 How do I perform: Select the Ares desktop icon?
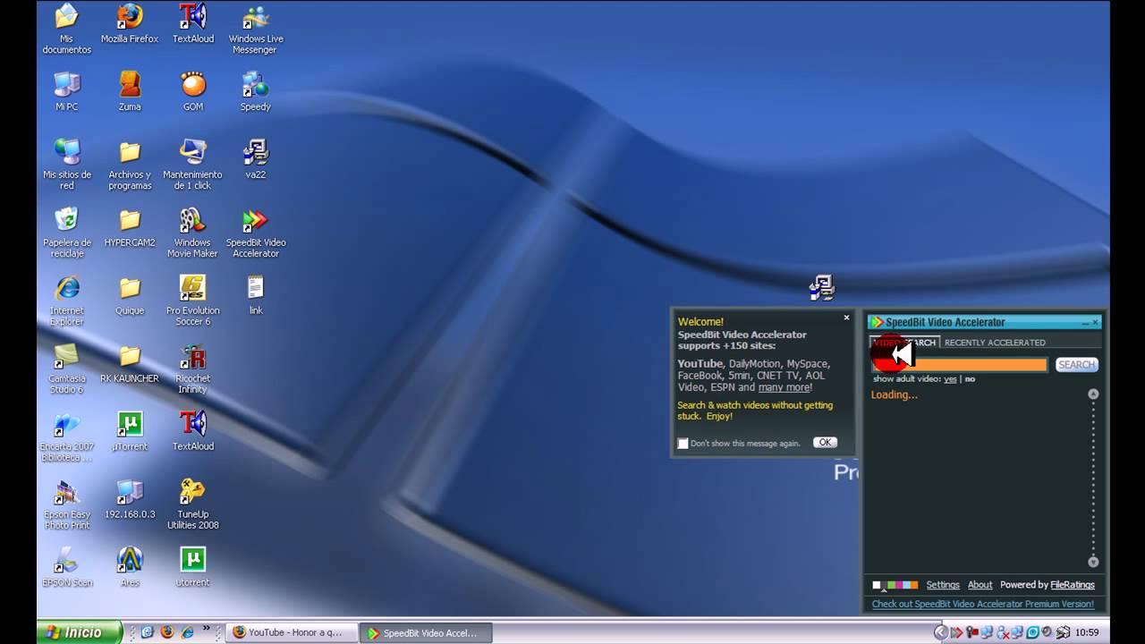(130, 567)
